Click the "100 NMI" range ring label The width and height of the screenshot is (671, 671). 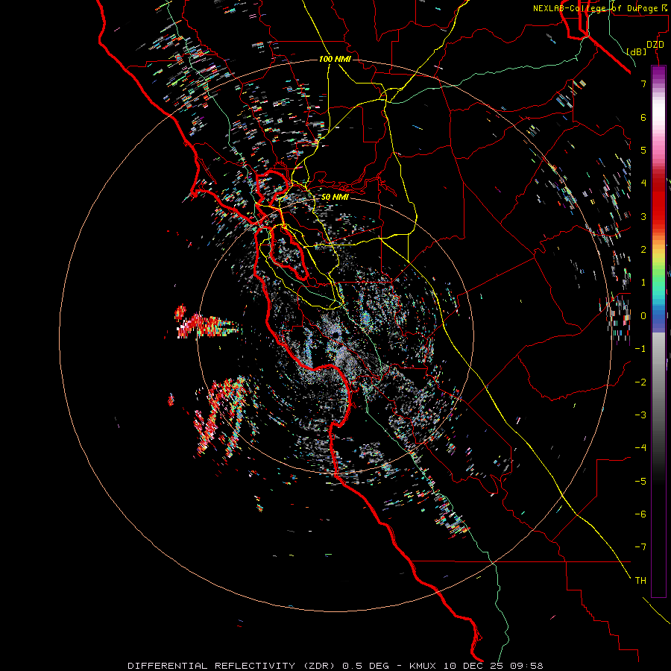pyautogui.click(x=335, y=59)
